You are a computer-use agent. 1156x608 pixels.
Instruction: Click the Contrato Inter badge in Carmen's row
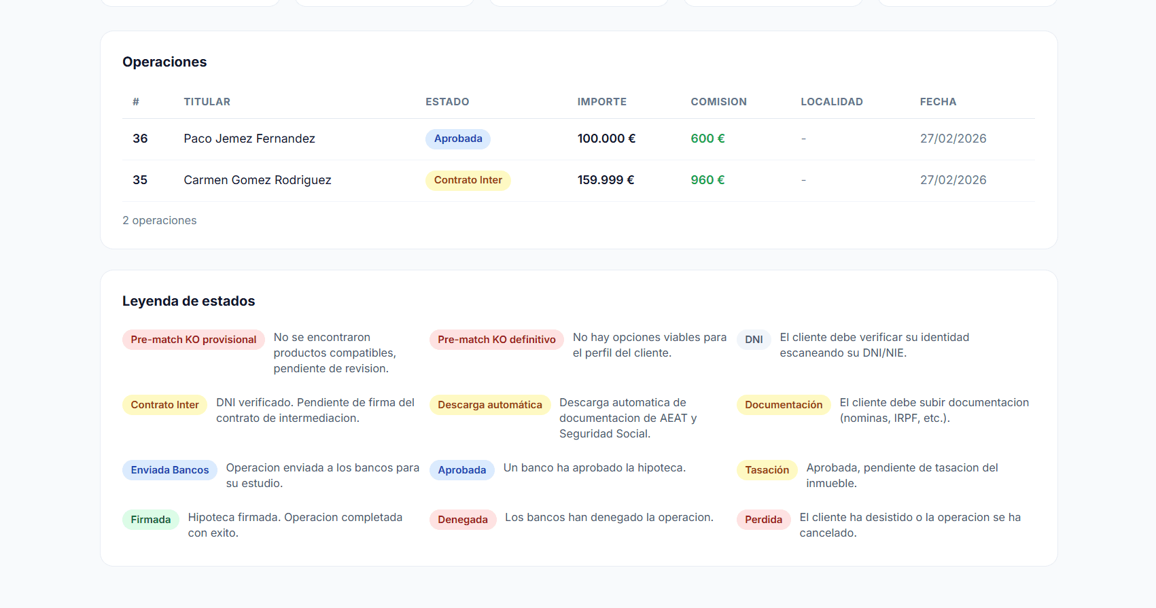[468, 180]
